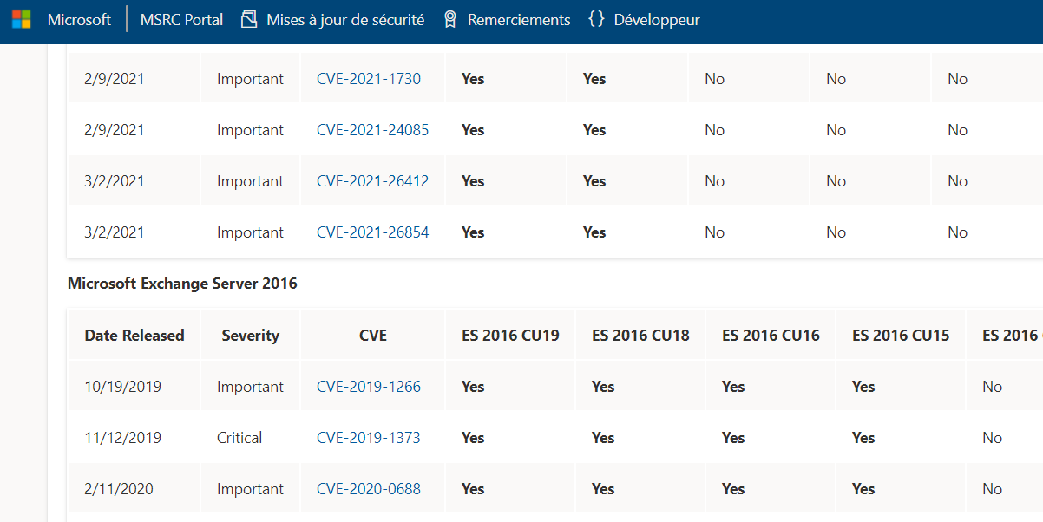The height and width of the screenshot is (522, 1043).
Task: Follow the CVE-2021-26412 link
Action: pyautogui.click(x=372, y=181)
